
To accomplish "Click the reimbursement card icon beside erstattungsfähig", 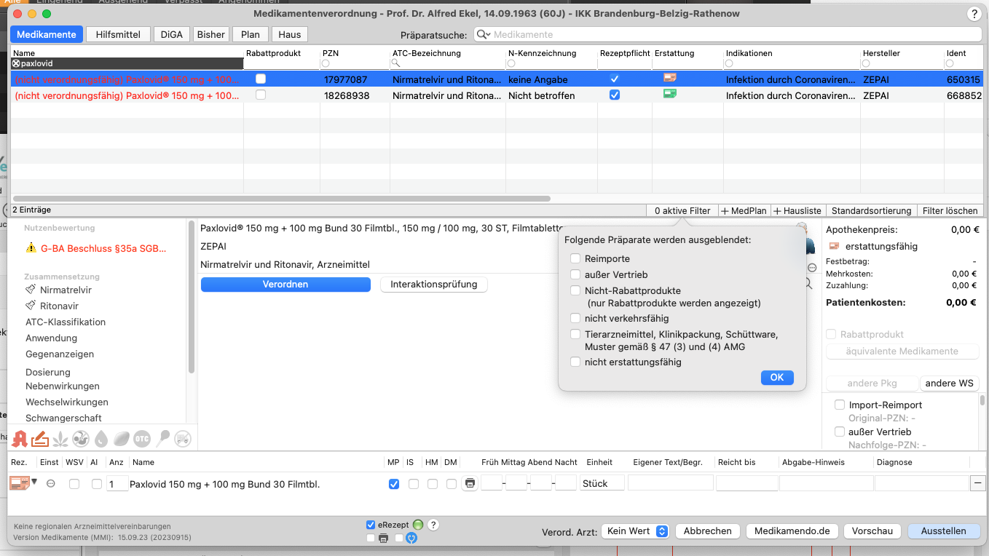I will click(x=834, y=246).
